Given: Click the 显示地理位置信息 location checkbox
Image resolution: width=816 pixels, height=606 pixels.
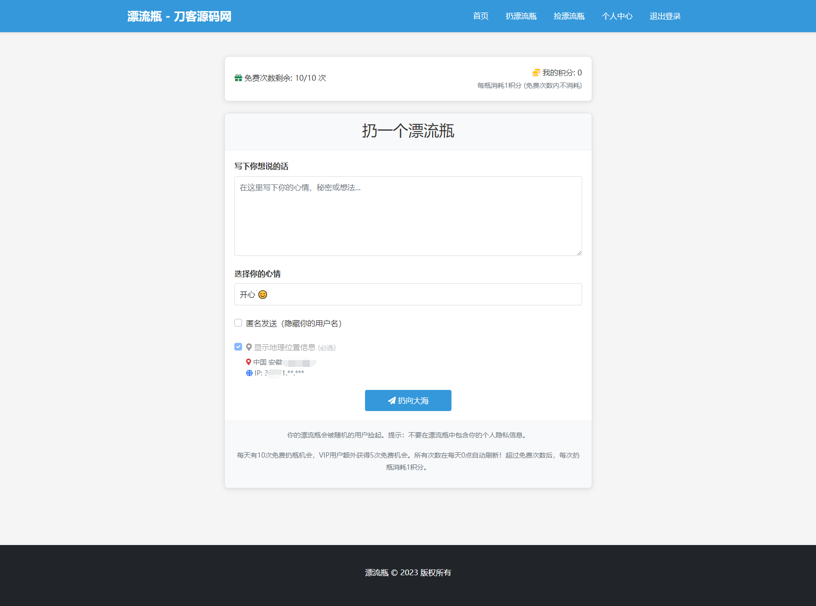Looking at the screenshot, I should (x=238, y=346).
